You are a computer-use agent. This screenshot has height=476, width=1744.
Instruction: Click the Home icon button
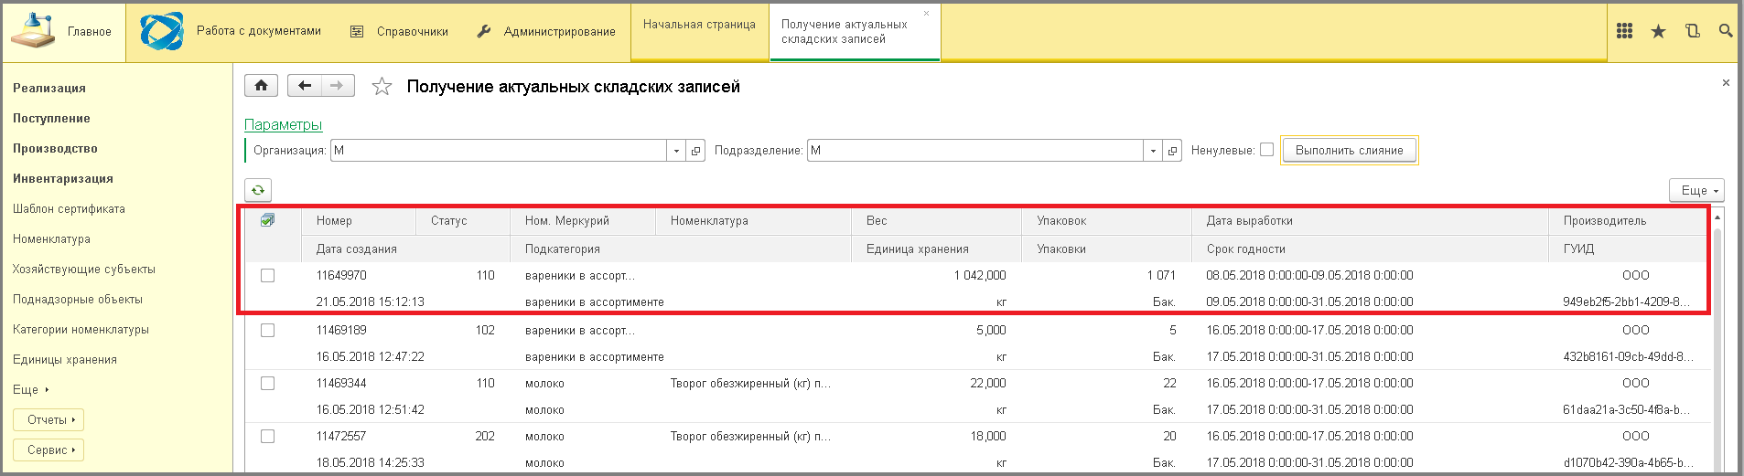click(x=261, y=86)
